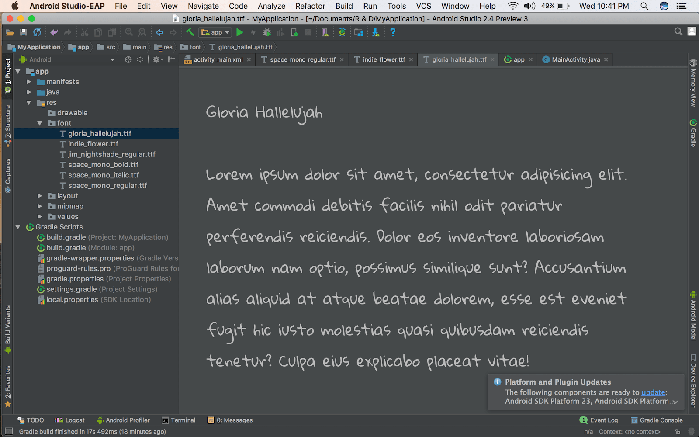Open the Refactor menu
Screen dimensions: 699x437
pos(310,6)
